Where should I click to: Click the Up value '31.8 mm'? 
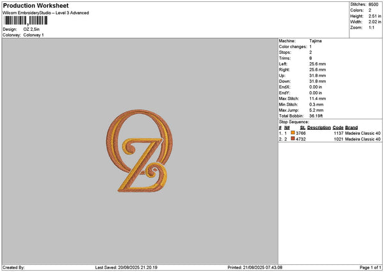[317, 76]
